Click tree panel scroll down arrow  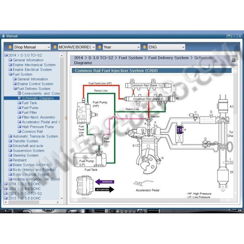pos(62,198)
